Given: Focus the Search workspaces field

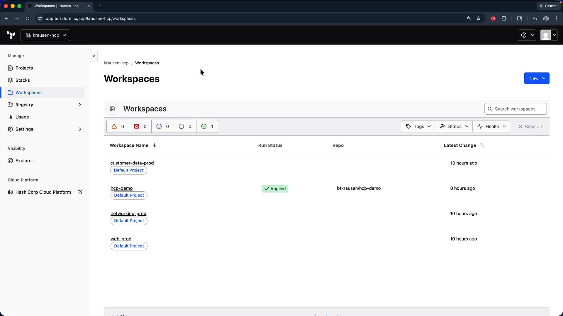Looking at the screenshot, I should [x=515, y=109].
